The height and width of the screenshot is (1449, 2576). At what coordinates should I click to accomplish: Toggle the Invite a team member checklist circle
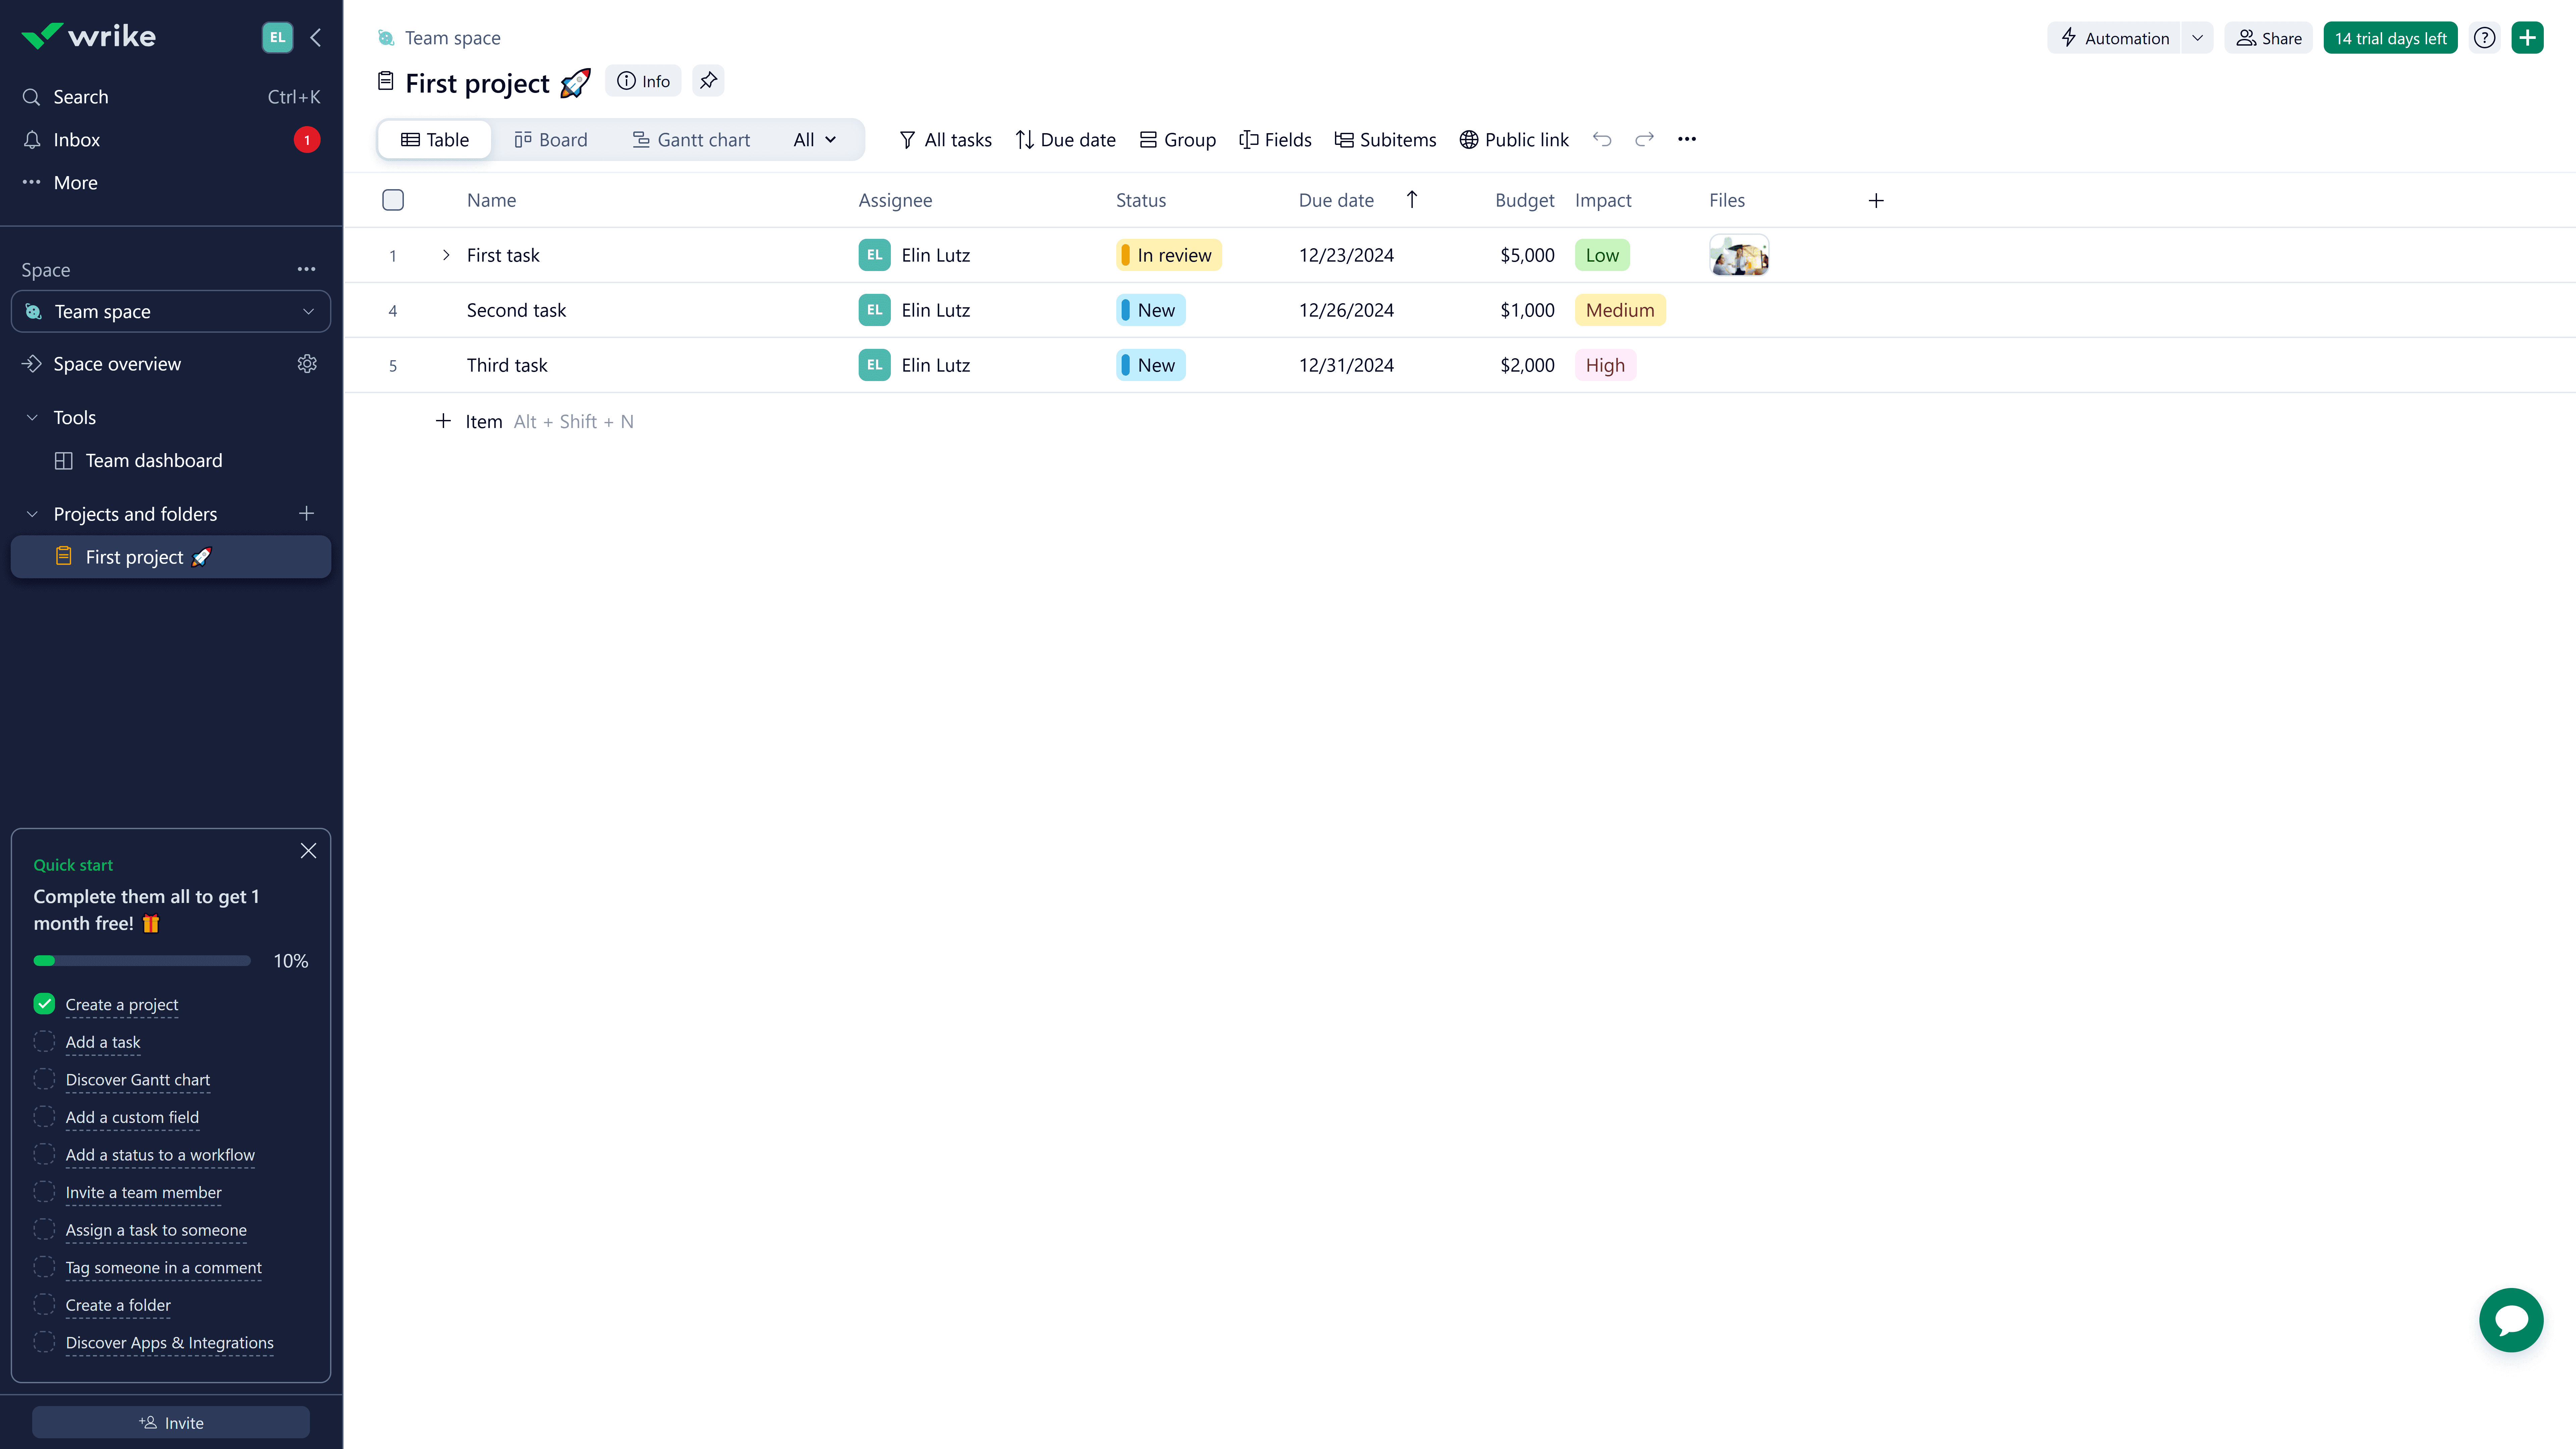[x=44, y=1192]
